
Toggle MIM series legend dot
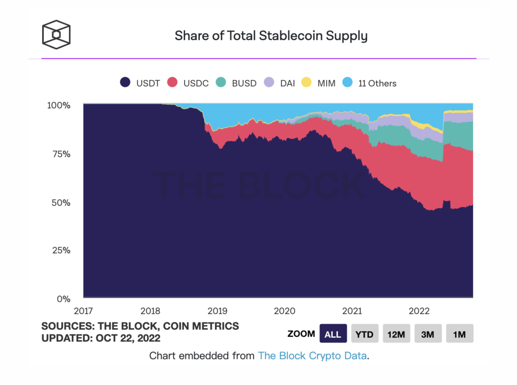(x=307, y=82)
